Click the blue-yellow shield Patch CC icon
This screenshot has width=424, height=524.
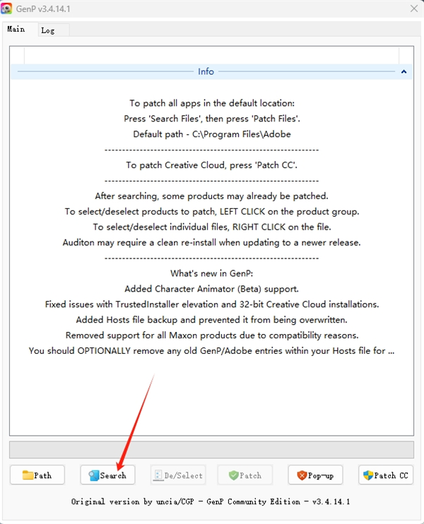click(x=368, y=475)
